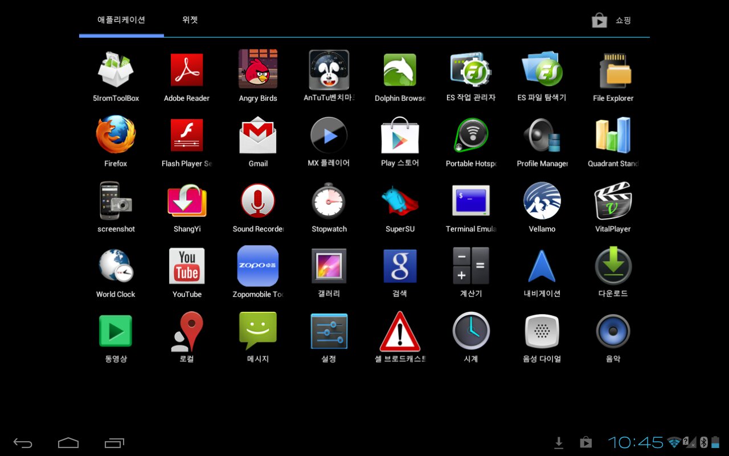This screenshot has height=456, width=729.
Task: Launch the screenshot app
Action: click(116, 207)
